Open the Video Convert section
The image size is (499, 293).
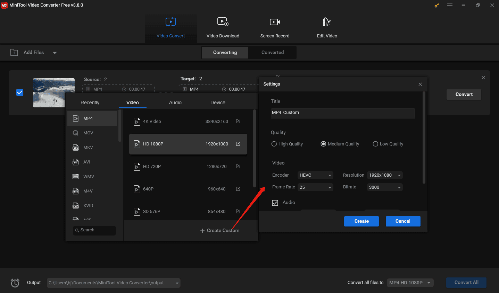pos(171,28)
